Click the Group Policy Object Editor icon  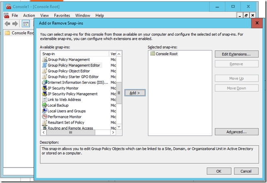45,71
